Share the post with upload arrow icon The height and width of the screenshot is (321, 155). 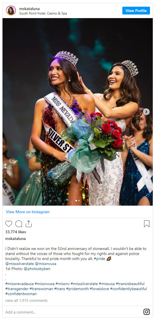(28, 223)
